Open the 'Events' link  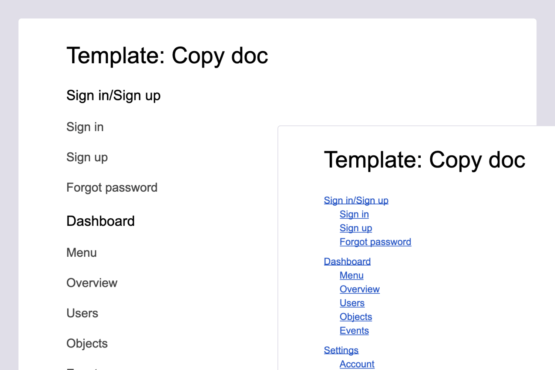(x=354, y=331)
